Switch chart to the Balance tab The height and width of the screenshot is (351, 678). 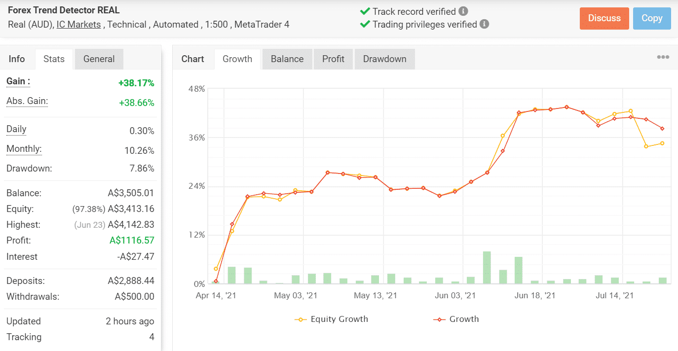(x=287, y=59)
